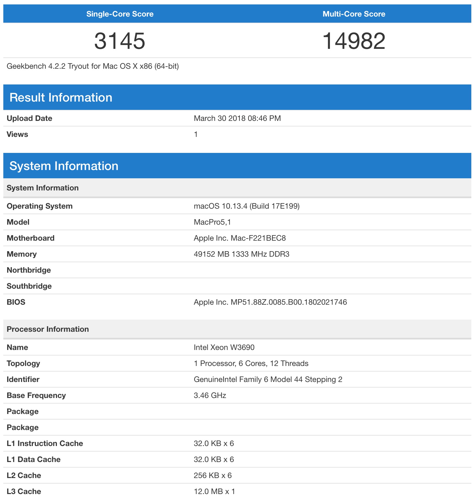Select the 256 KB x 6 value

pyautogui.click(x=213, y=476)
